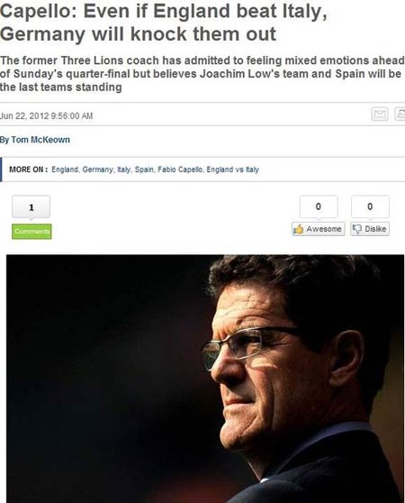Click the article photo of the coach

coord(205,379)
